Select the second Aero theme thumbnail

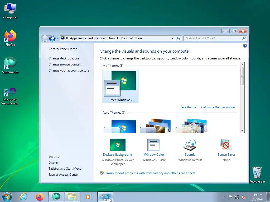tap(156, 126)
